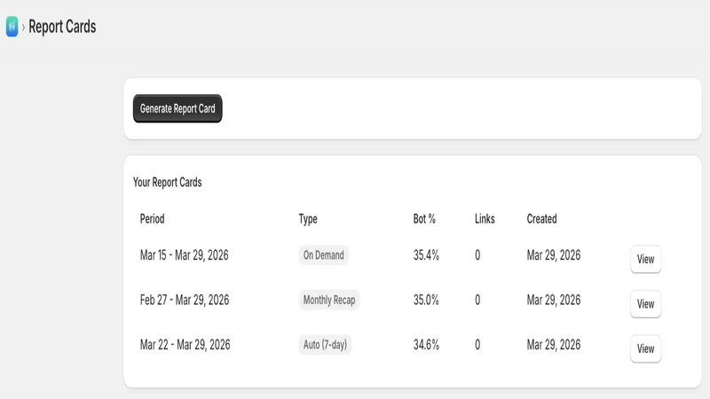Click the Created date in the Auto (7-day) row
This screenshot has width=710, height=399.
(x=553, y=345)
